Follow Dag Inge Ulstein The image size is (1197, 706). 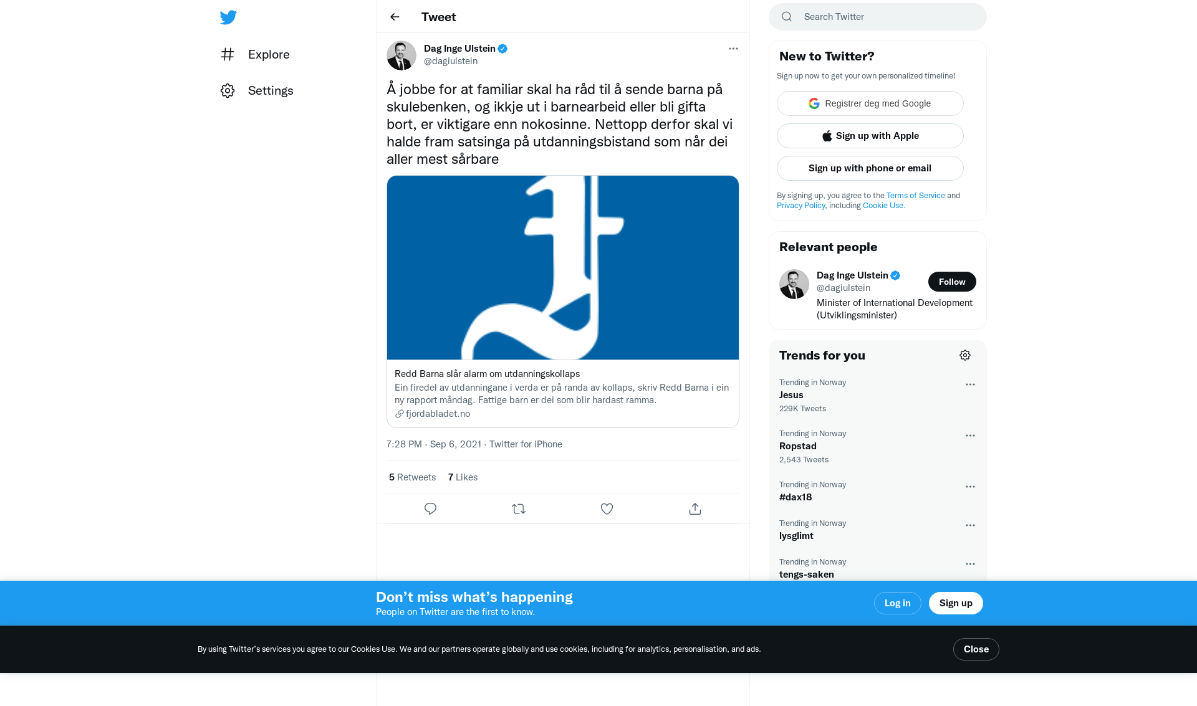[952, 282]
